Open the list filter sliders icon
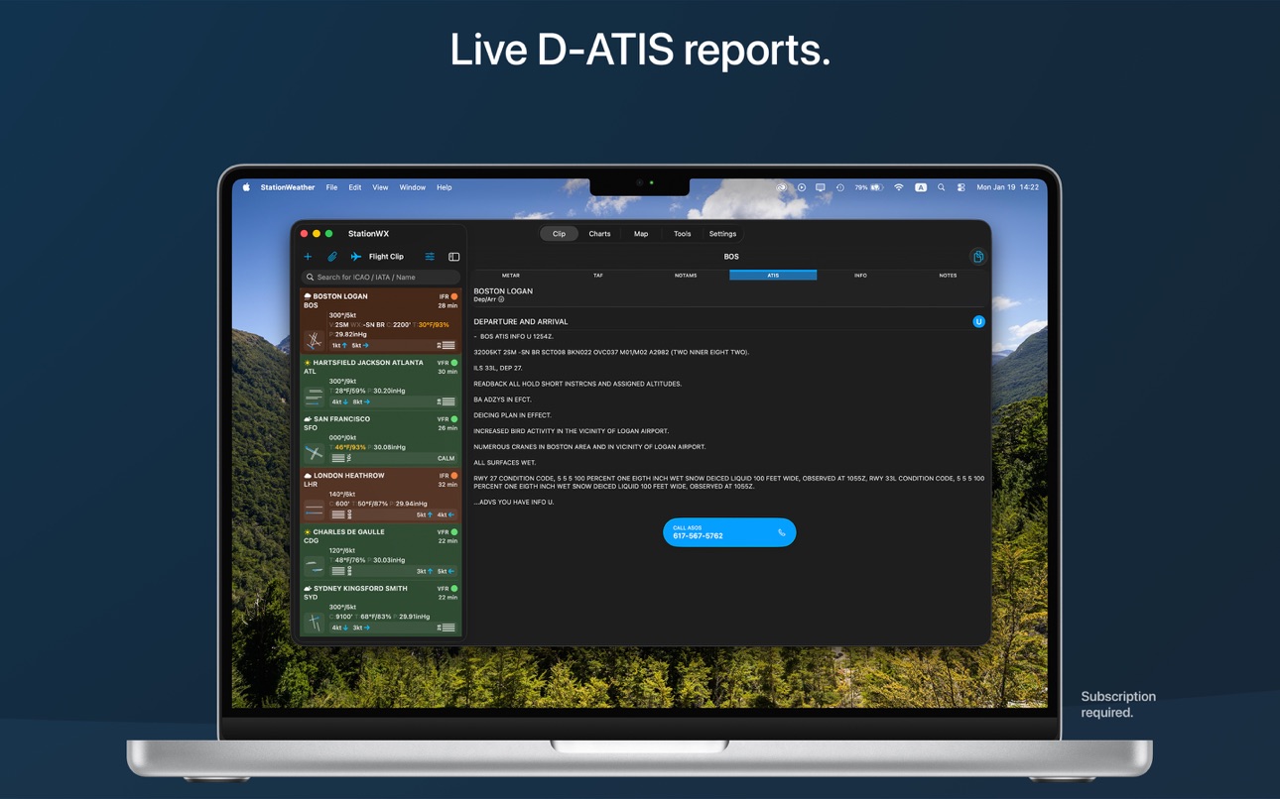The height and width of the screenshot is (799, 1280). click(x=430, y=257)
